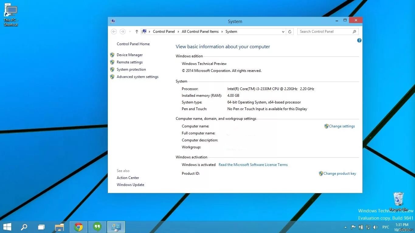415x233 pixels.
Task: Click the Change settings link
Action: pyautogui.click(x=342, y=126)
